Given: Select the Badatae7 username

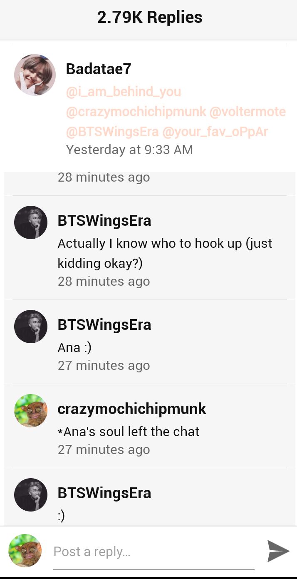Looking at the screenshot, I should [x=99, y=69].
